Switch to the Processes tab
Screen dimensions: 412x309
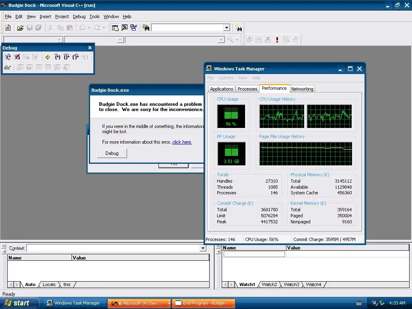(x=247, y=89)
